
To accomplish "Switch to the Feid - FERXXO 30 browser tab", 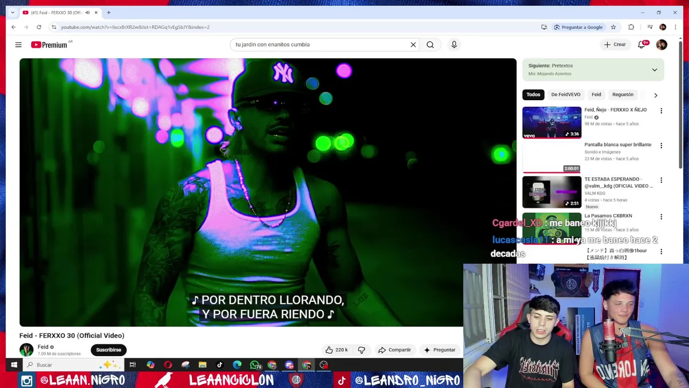I will [57, 12].
